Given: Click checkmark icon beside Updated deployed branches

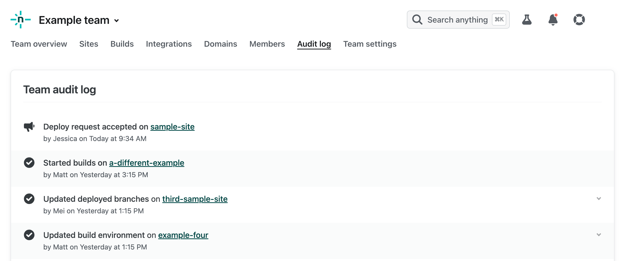Looking at the screenshot, I should point(29,199).
